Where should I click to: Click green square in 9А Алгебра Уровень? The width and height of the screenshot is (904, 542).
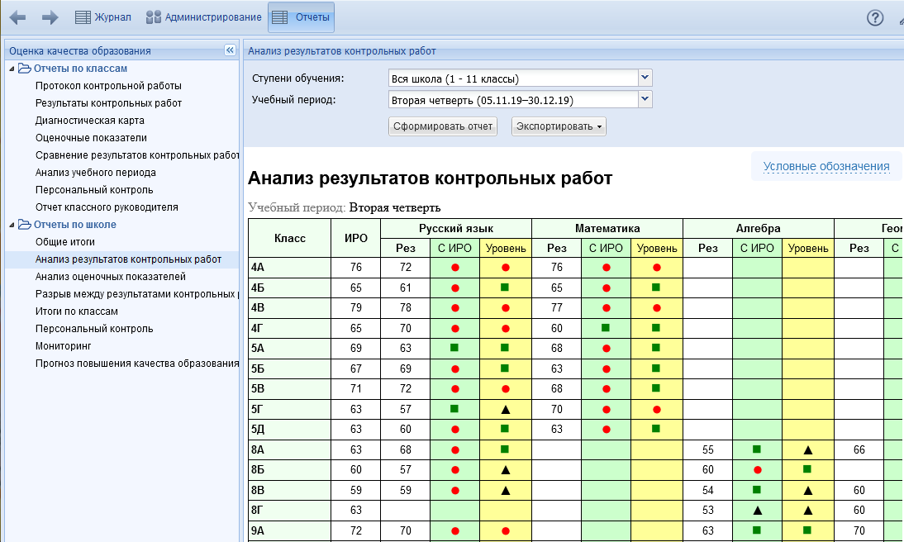pos(807,530)
